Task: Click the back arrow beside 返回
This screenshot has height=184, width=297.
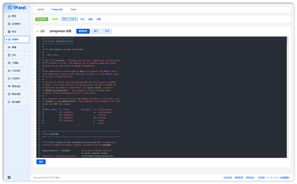Action: click(38, 31)
